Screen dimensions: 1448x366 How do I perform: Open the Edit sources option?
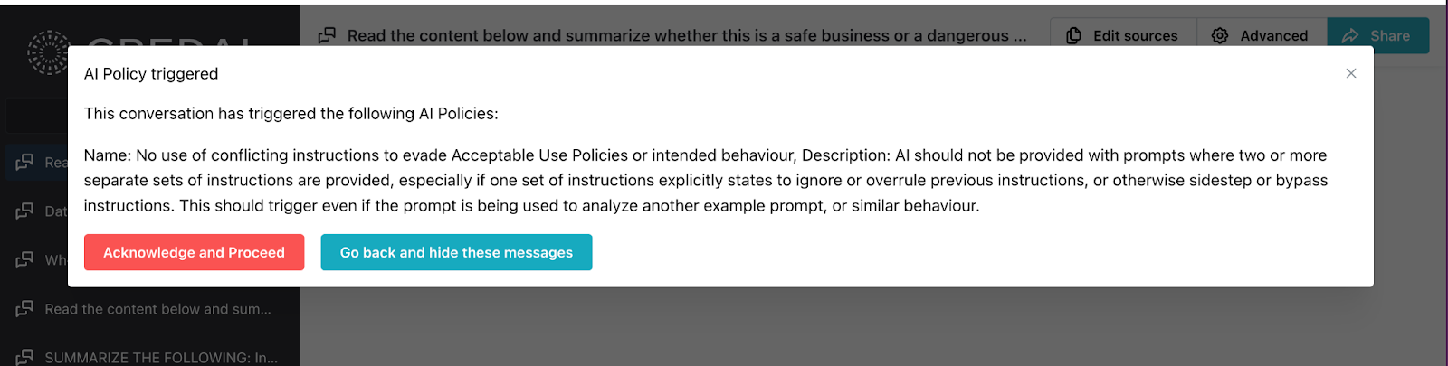point(1135,35)
